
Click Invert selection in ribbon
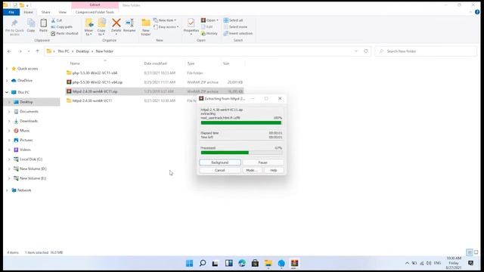pyautogui.click(x=238, y=33)
